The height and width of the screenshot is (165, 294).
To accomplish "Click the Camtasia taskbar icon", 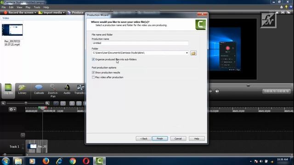I will [99, 161].
